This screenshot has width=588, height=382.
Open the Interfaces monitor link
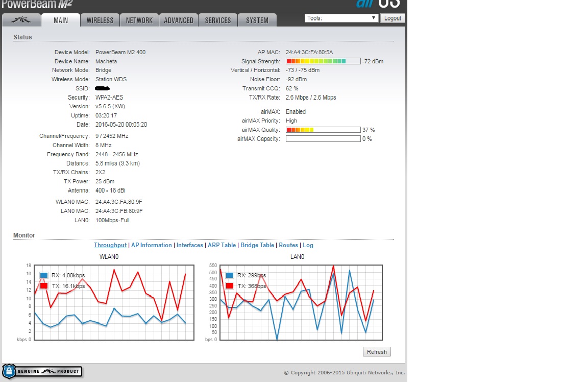[x=190, y=245]
